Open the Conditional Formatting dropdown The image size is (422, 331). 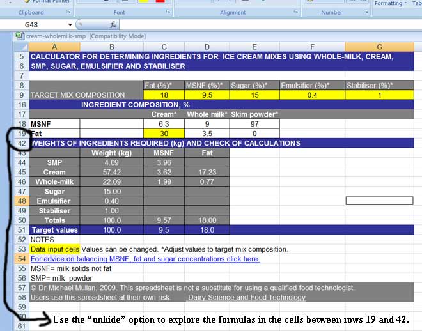point(391,3)
